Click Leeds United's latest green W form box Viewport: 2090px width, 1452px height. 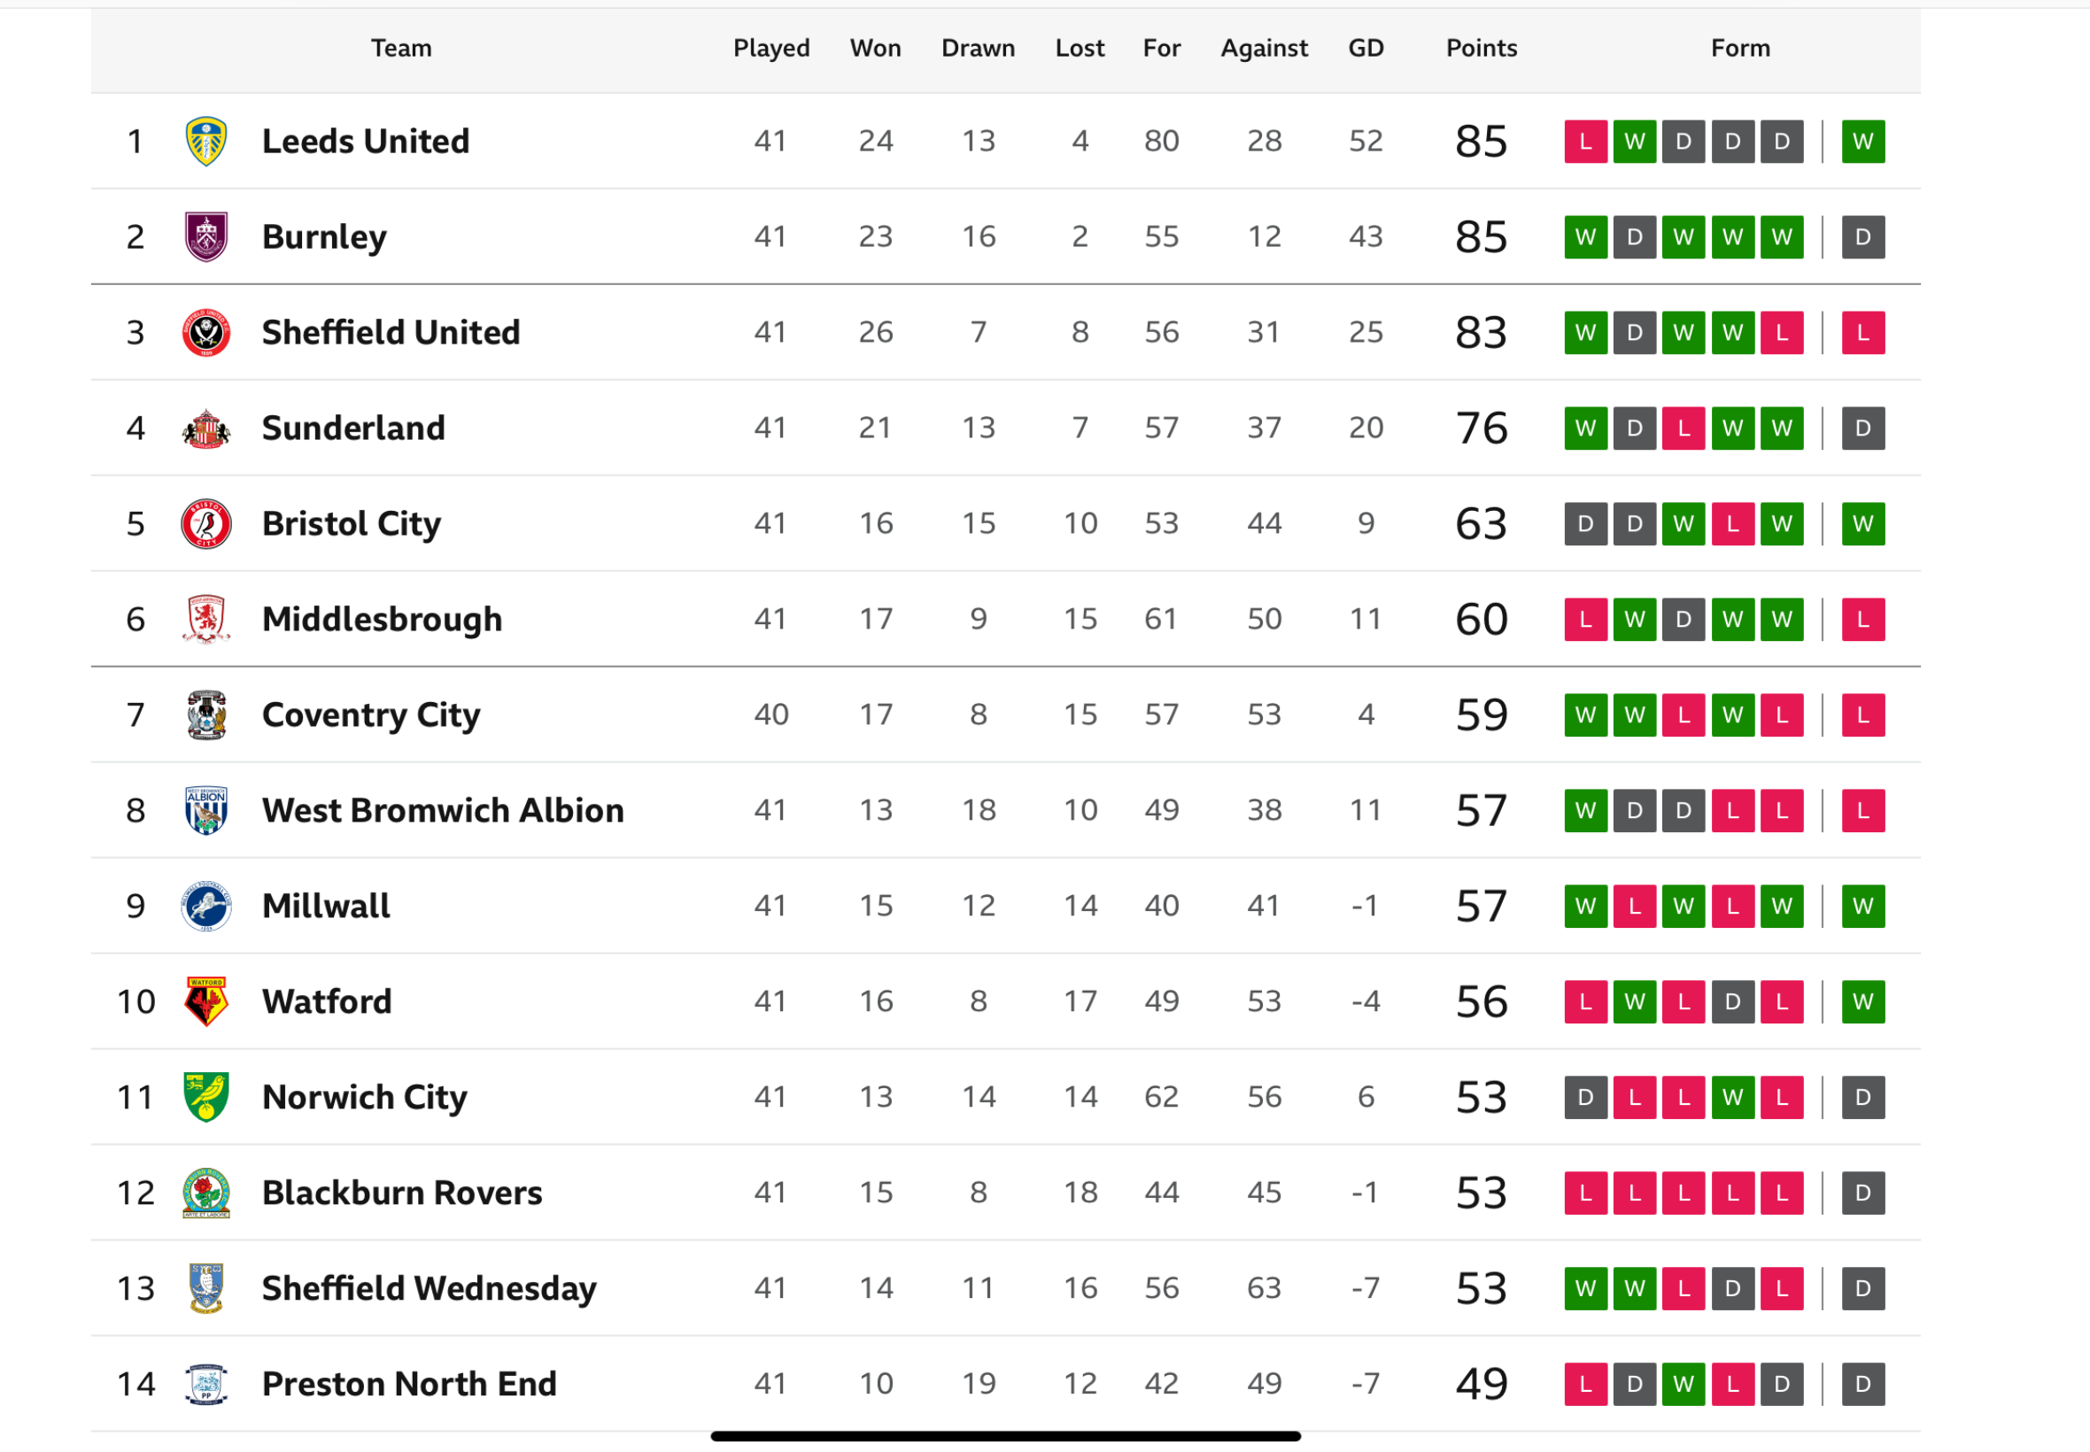(x=1862, y=141)
